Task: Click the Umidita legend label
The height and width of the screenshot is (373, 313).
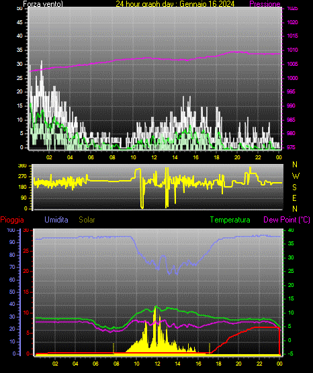Action: [56, 220]
